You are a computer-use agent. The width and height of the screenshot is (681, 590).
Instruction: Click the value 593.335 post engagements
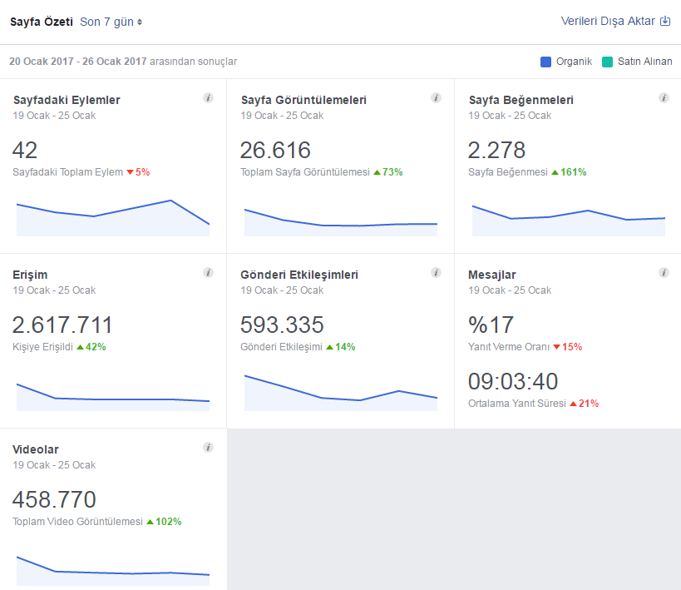tap(283, 325)
